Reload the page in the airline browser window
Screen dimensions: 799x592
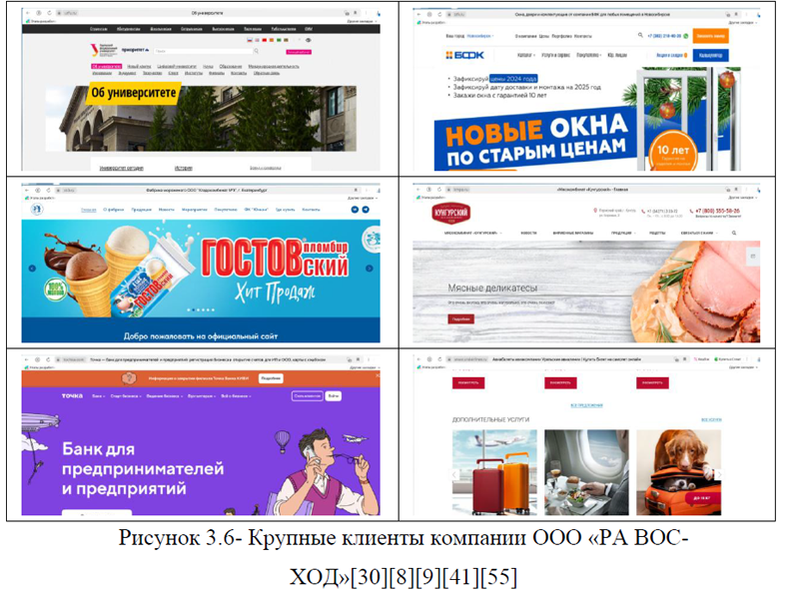[x=439, y=359]
